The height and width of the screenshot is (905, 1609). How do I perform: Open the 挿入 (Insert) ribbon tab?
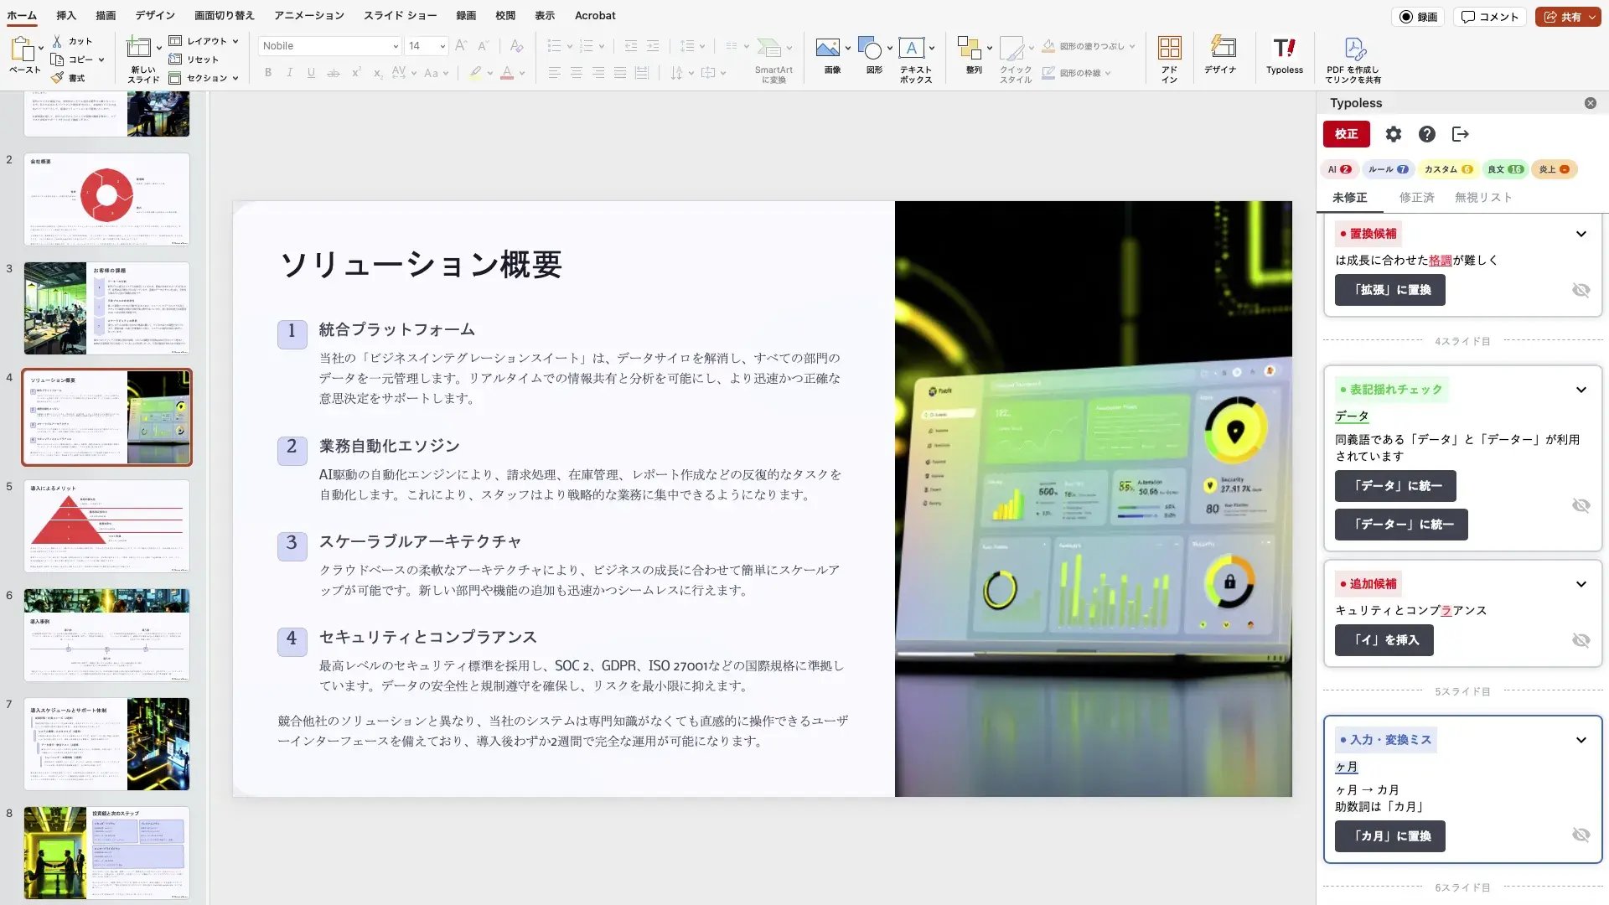click(66, 15)
